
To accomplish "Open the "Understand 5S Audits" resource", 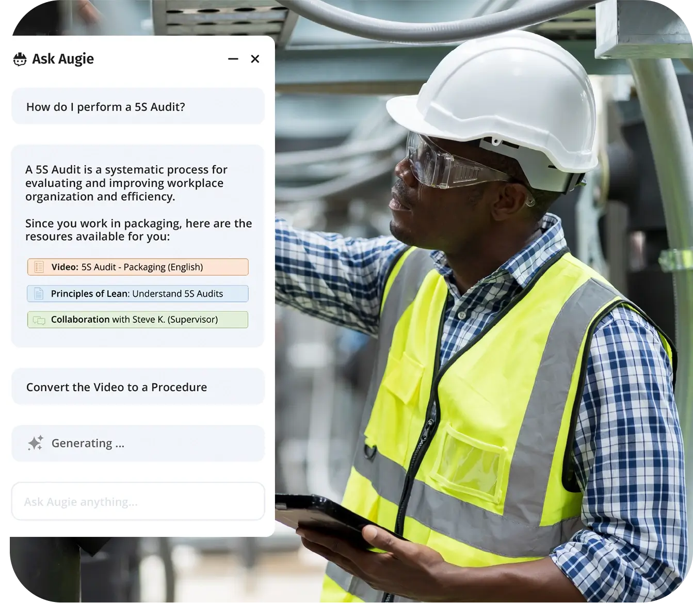I will [x=178, y=294].
